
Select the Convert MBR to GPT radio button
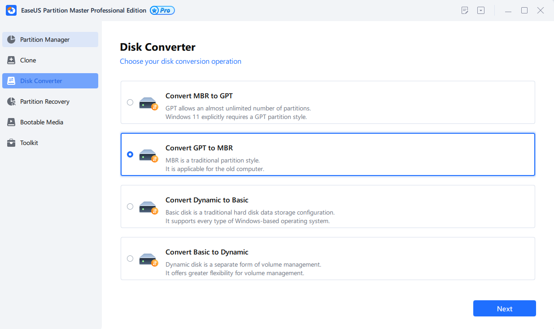click(x=130, y=102)
